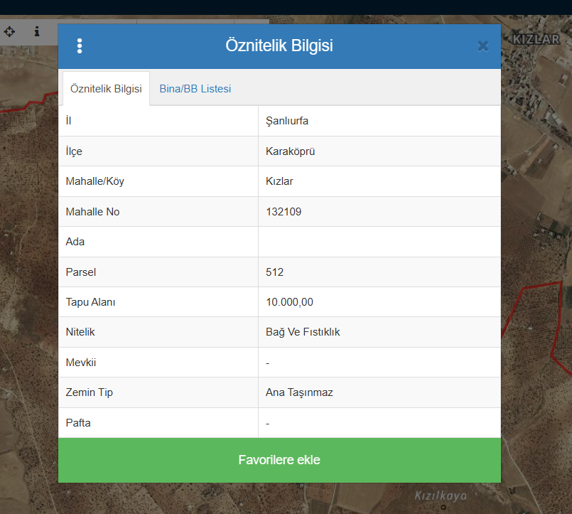Screen dimensions: 572x514
Task: Click the Öznitelik Bilgisi dialog title text
Action: click(x=279, y=46)
